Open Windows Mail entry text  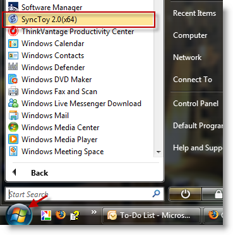45,116
